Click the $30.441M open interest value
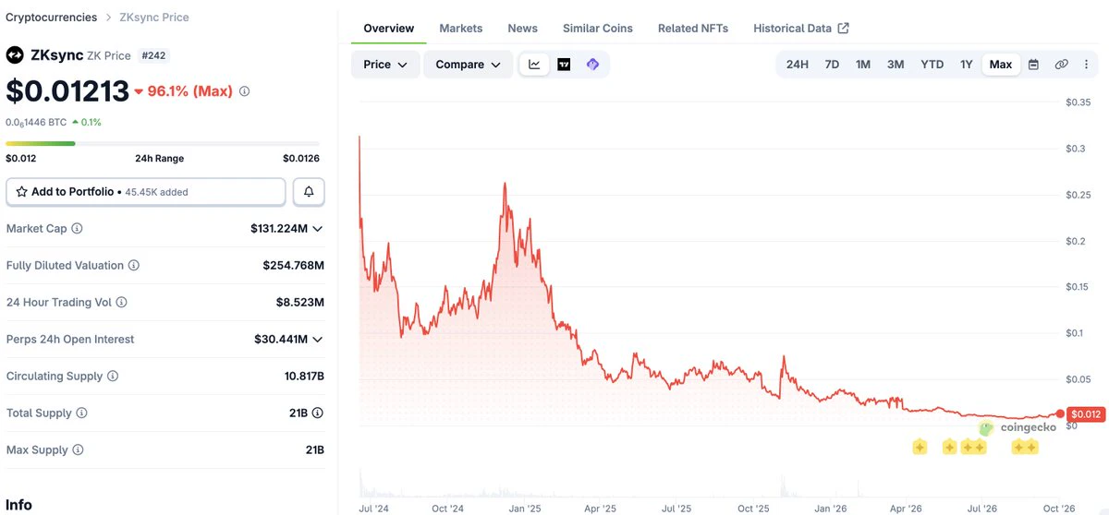This screenshot has height=515, width=1109. (x=281, y=339)
